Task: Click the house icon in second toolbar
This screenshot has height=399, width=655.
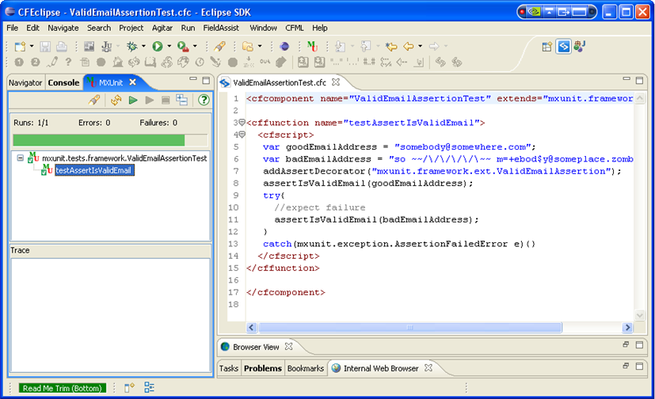Action: click(x=118, y=63)
